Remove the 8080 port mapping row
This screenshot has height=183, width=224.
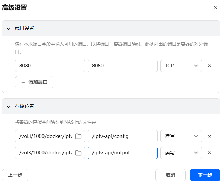(x=209, y=66)
